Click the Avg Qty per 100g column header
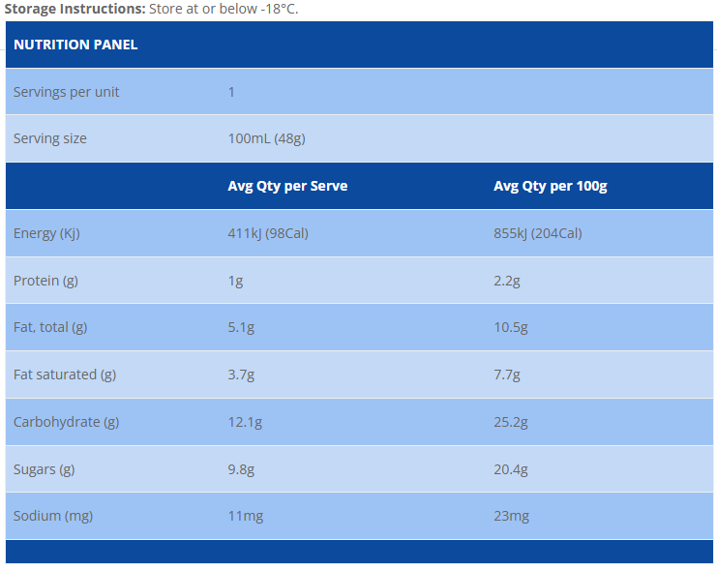This screenshot has width=717, height=570. coord(551,186)
